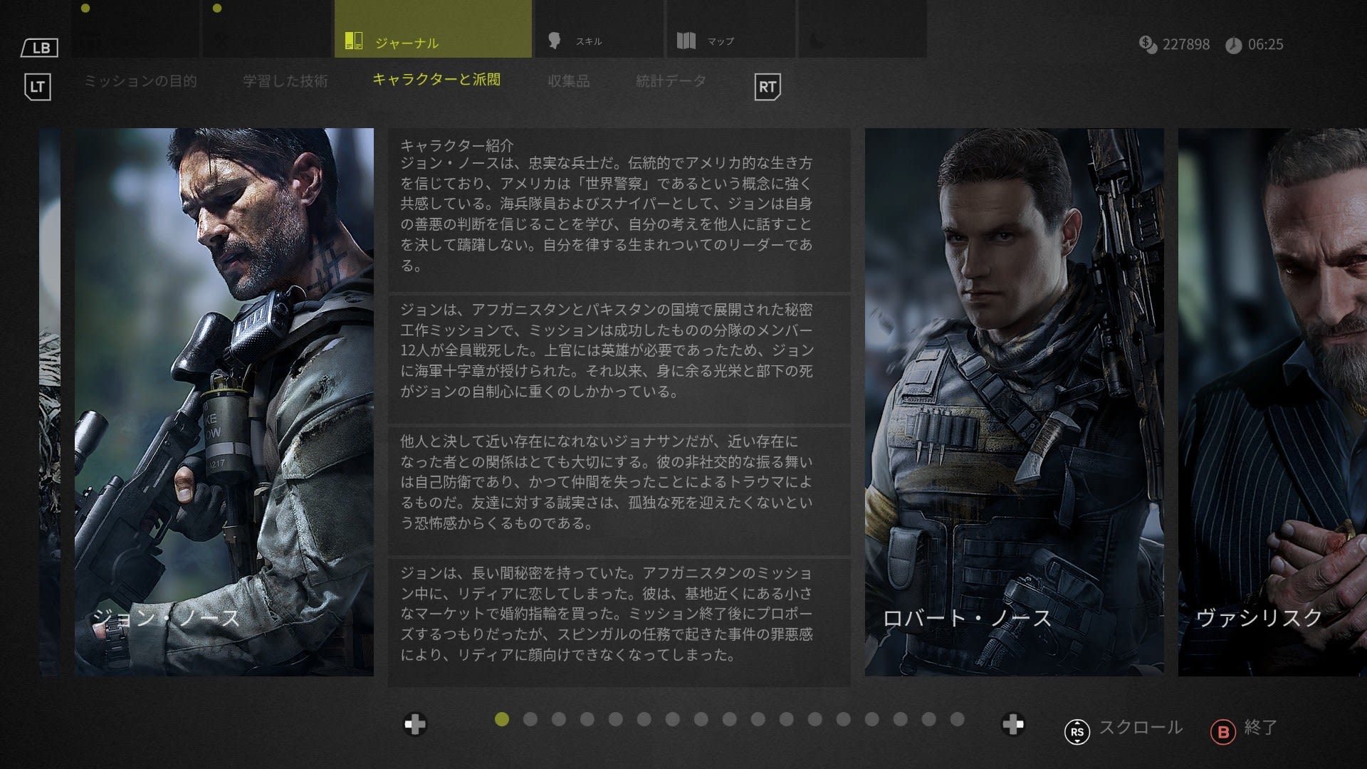This screenshot has height=769, width=1367.
Task: Click the キャラクター紹介 heading
Action: click(457, 145)
